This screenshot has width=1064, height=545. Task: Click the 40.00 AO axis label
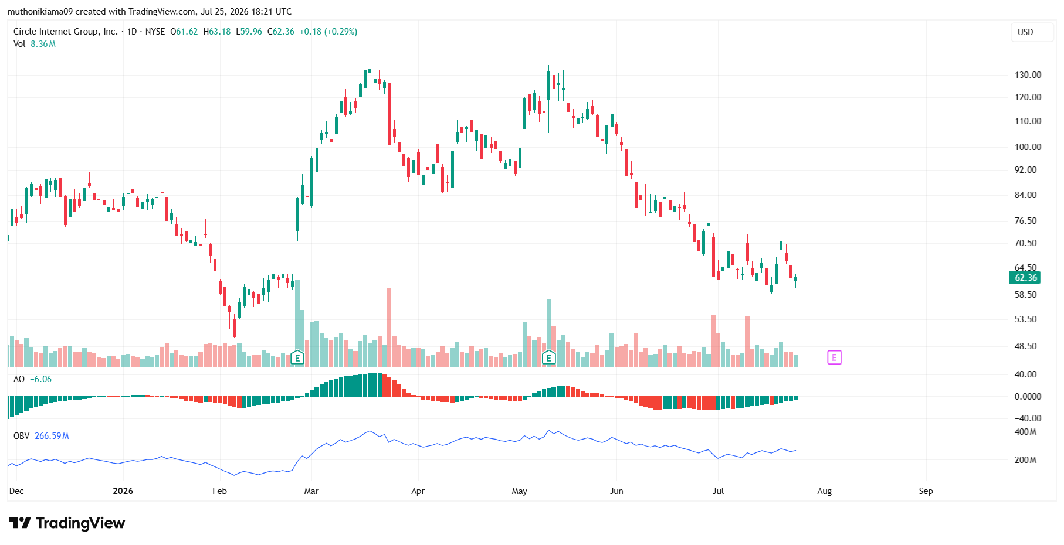pos(1025,374)
